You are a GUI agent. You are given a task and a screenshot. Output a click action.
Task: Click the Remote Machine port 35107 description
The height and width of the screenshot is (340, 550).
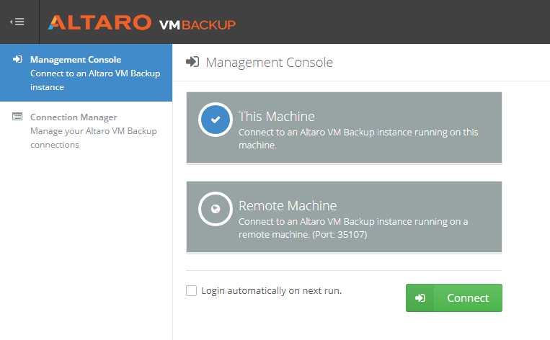(353, 228)
